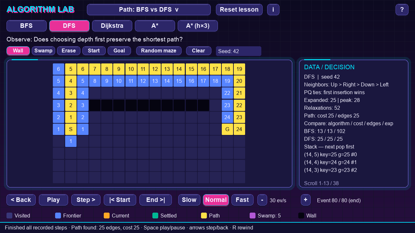Jump to beginning with |< Start
415x233 pixels.
tap(120, 200)
